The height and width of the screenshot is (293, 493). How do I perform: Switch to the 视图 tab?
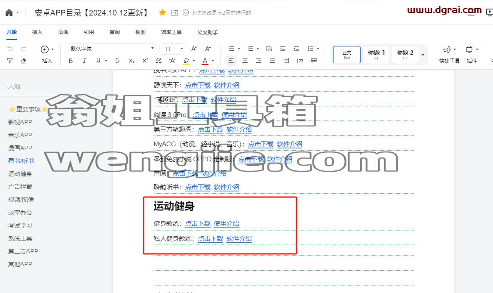tap(140, 32)
